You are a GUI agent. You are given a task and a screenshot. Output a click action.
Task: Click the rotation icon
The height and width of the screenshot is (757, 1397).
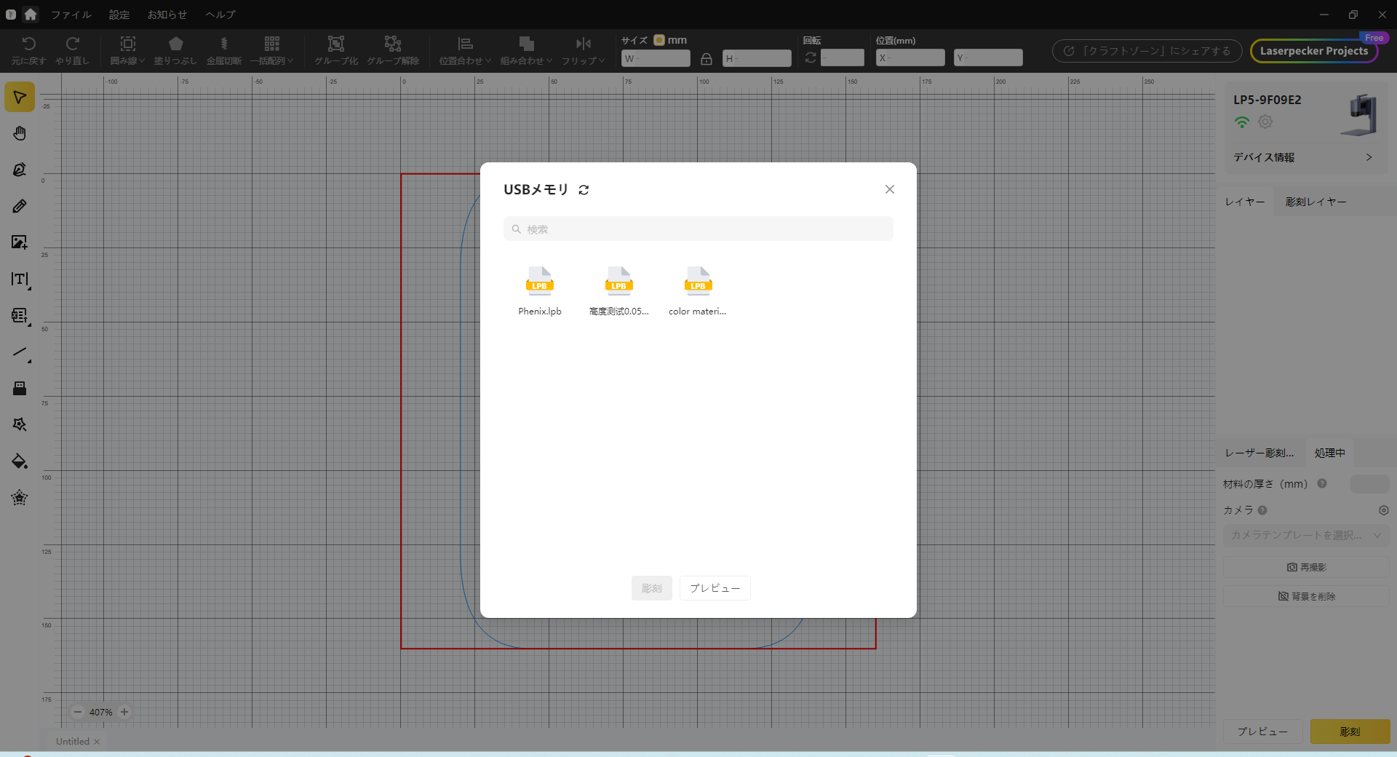[x=811, y=58]
